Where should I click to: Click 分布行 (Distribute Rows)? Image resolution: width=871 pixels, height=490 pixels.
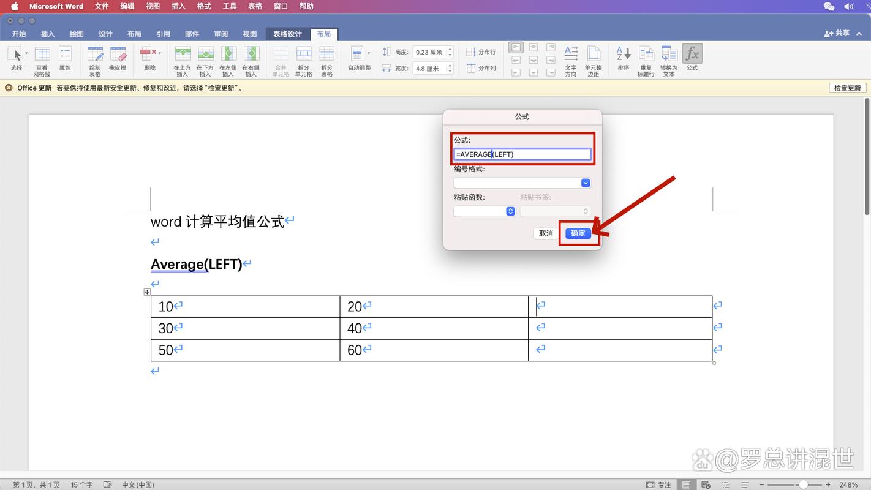[481, 52]
